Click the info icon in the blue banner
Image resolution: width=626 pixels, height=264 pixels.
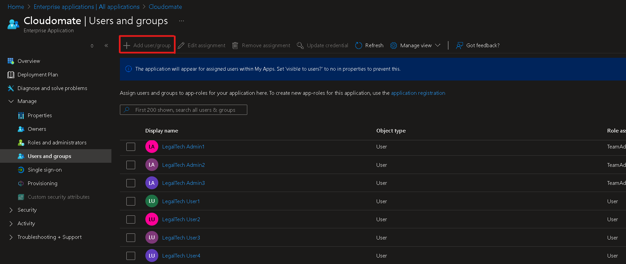coord(129,69)
